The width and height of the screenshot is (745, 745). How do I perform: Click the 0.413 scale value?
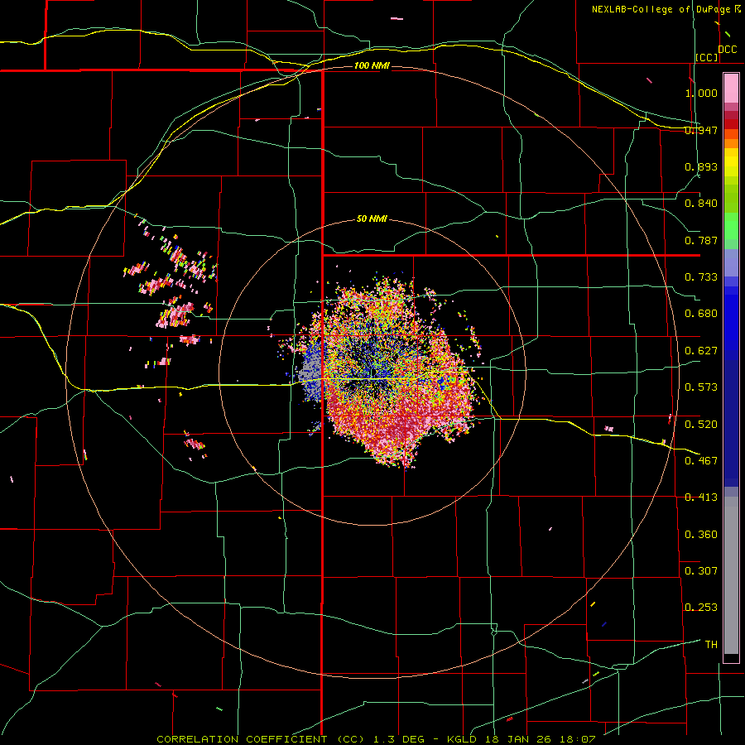click(x=701, y=497)
